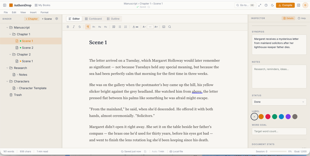
Task: Increase font size with A+
Action: click(156, 27)
